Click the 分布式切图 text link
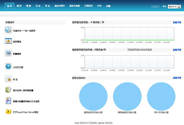The width and height of the screenshot is (184, 125). click(18, 67)
